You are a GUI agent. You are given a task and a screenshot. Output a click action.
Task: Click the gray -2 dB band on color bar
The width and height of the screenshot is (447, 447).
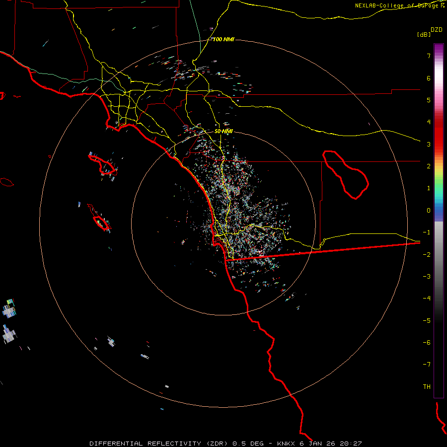click(439, 254)
